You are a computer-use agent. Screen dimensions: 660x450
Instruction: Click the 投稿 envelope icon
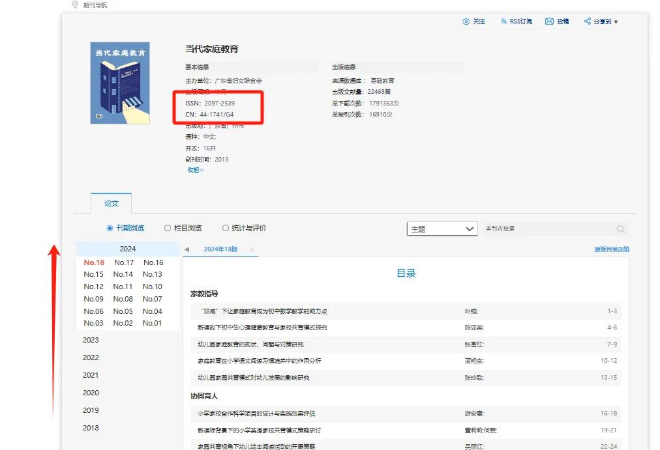(549, 21)
